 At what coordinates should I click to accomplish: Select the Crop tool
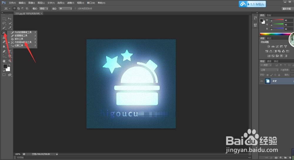[x=4, y=28]
